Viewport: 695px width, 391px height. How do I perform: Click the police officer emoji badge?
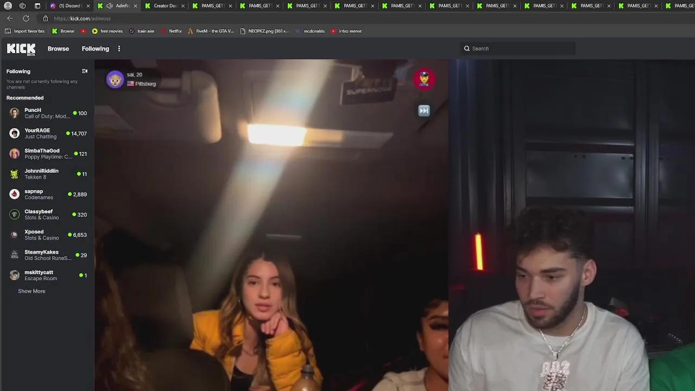click(x=425, y=79)
